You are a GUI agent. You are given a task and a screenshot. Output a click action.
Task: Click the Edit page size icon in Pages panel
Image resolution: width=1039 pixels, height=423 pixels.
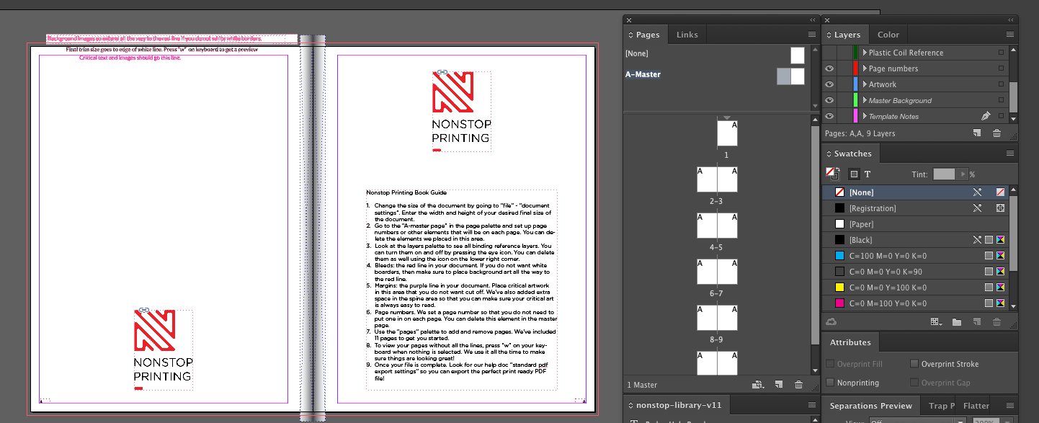pyautogui.click(x=757, y=386)
